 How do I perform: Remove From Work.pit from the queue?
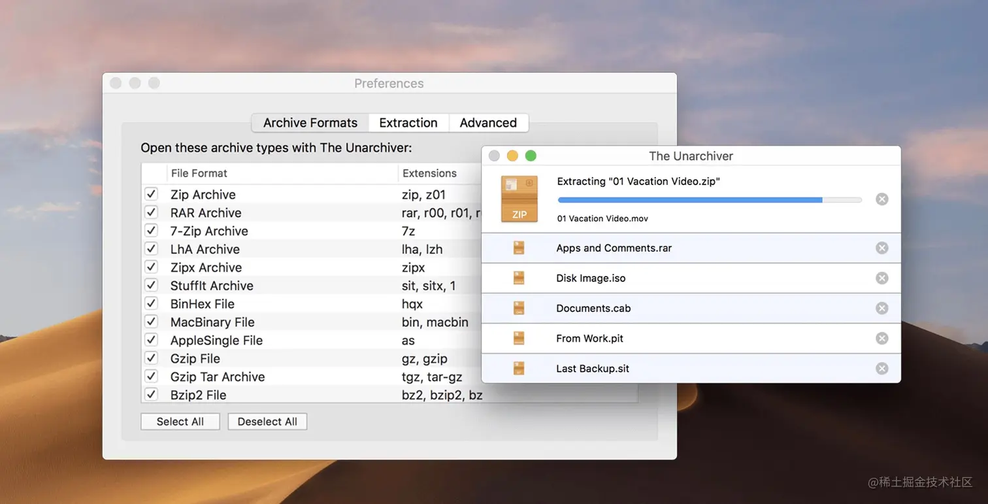click(881, 338)
